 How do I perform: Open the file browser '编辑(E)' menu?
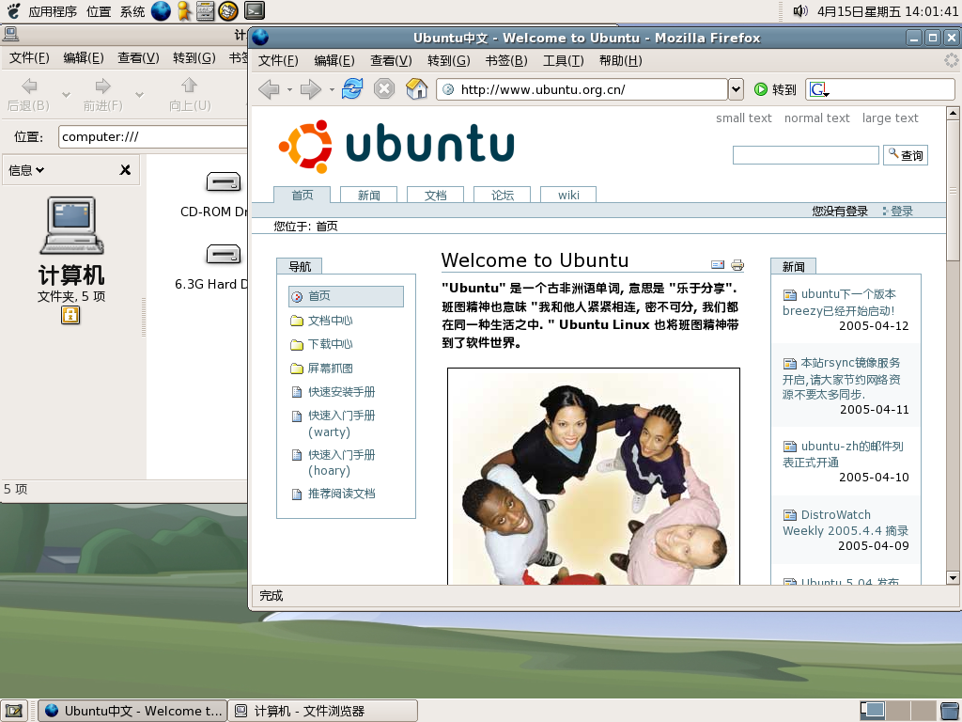coord(84,57)
